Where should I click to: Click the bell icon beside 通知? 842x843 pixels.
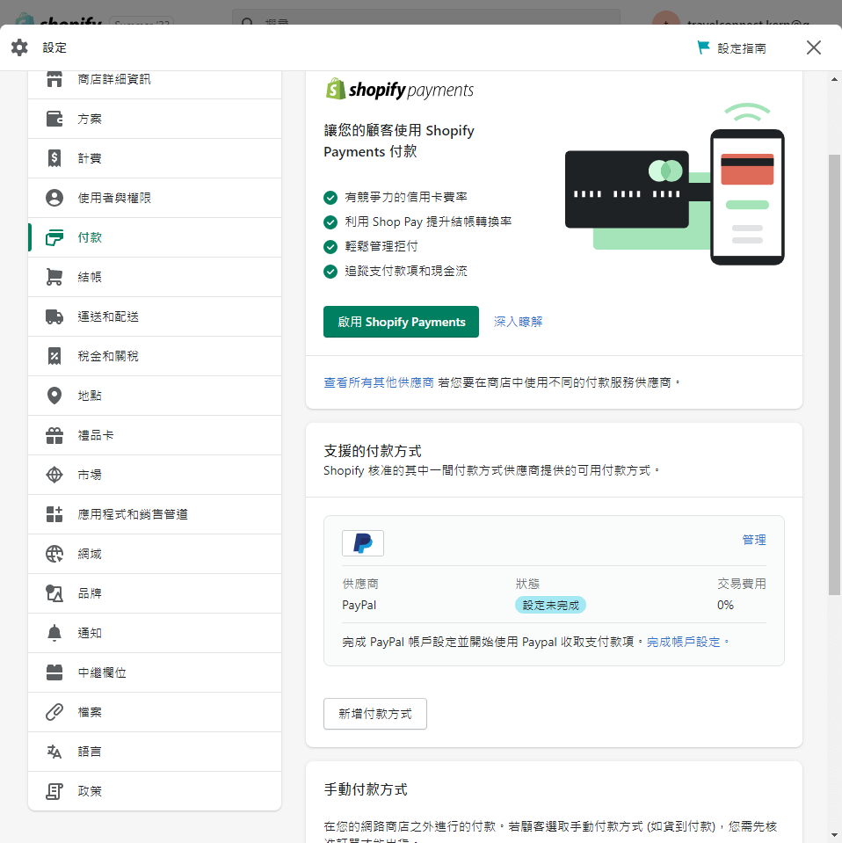click(x=54, y=633)
